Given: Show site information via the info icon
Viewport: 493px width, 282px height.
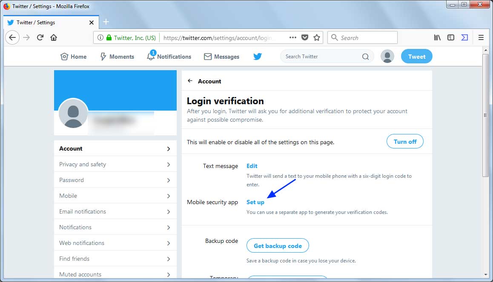Looking at the screenshot, I should click(x=100, y=38).
